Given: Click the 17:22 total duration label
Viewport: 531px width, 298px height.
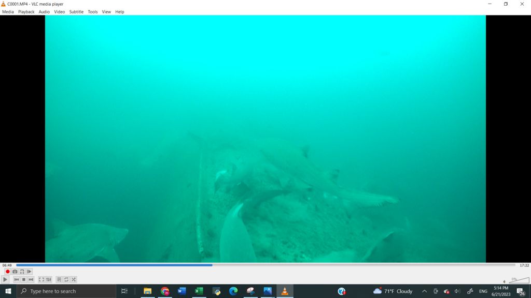Looking at the screenshot, I should (x=524, y=265).
